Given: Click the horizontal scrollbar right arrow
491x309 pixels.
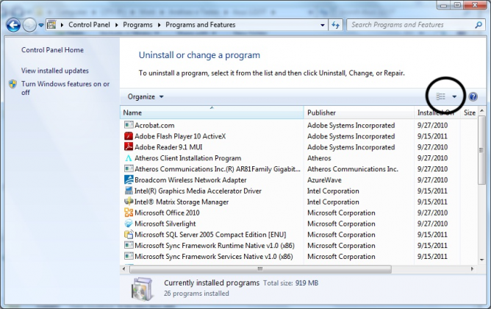Looking at the screenshot, I should click(472, 269).
